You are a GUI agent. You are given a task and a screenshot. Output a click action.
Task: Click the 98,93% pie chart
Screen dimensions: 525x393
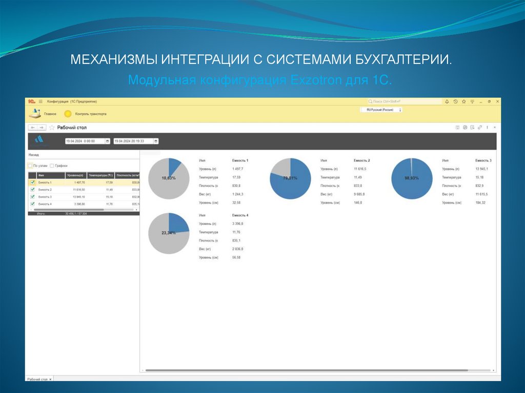coord(412,178)
